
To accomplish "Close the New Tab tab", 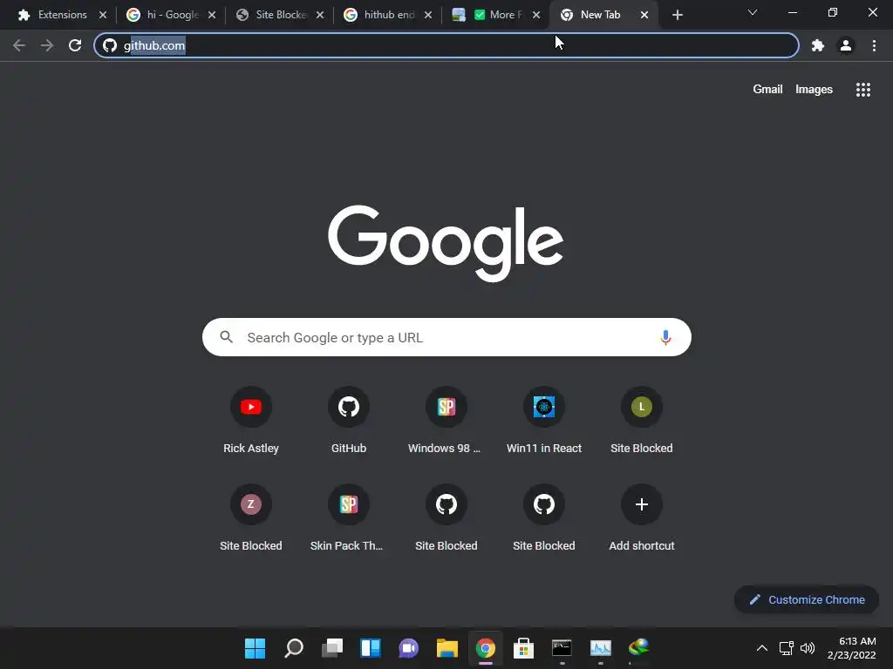I will point(644,15).
